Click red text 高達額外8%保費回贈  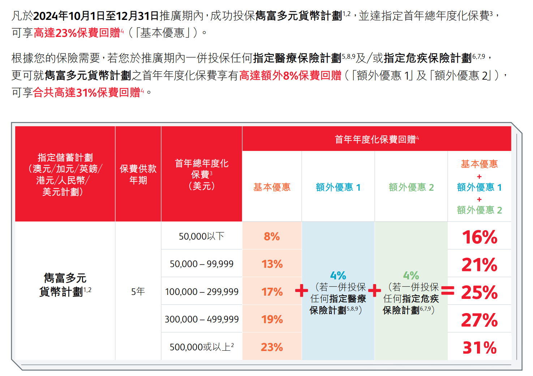click(x=290, y=75)
